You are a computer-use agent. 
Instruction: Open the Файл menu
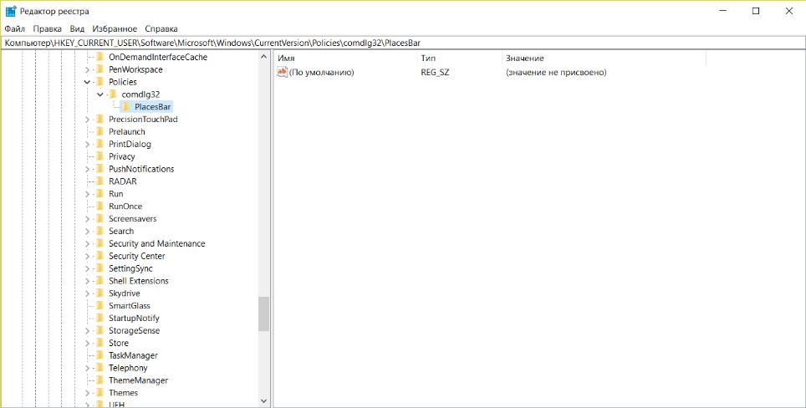click(15, 28)
